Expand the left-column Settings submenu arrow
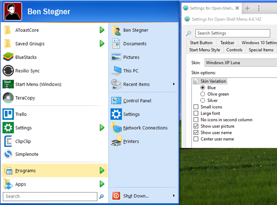This screenshot has width=277, height=205. pyautogui.click(x=102, y=128)
